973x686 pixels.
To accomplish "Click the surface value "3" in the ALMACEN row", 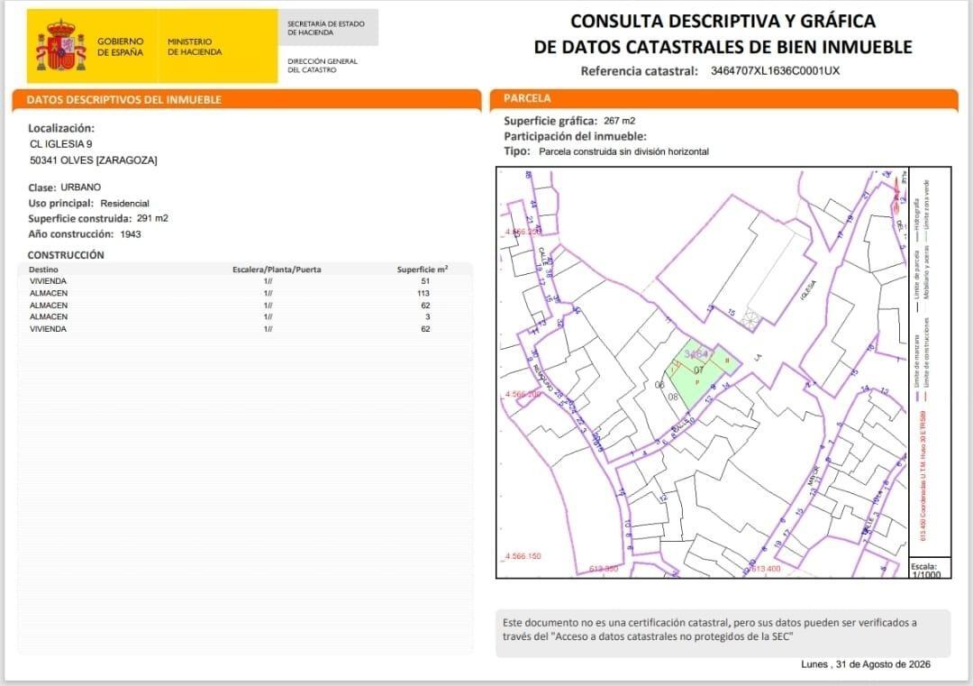I will pos(428,316).
